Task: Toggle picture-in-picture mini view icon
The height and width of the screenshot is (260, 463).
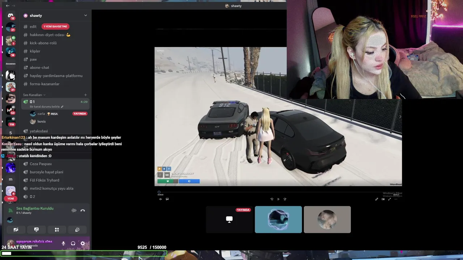Action: pyautogui.click(x=383, y=199)
